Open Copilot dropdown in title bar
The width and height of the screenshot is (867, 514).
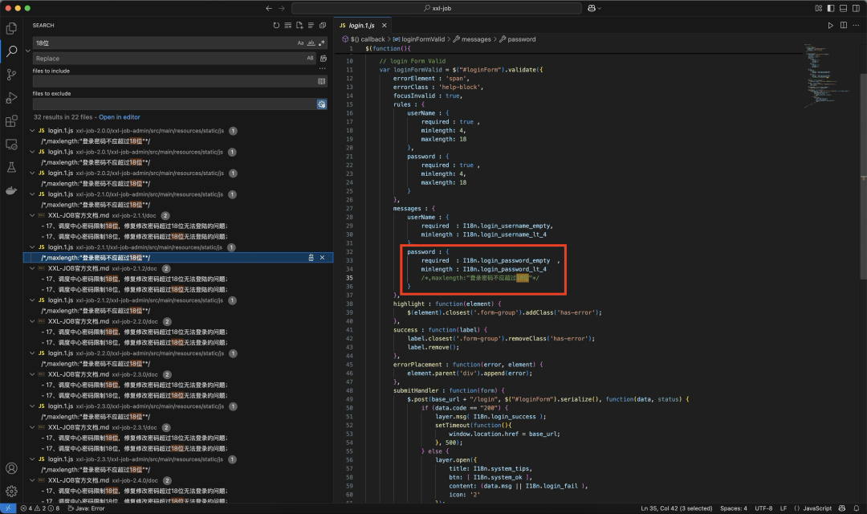594,8
